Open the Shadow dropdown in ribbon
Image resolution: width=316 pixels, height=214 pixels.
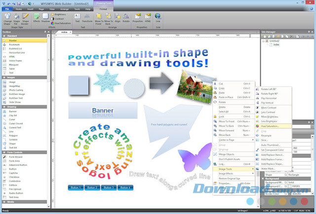(x=45, y=18)
